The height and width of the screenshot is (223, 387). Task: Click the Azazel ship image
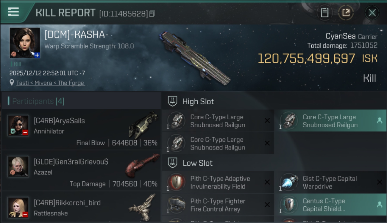pyautogui.click(x=142, y=166)
